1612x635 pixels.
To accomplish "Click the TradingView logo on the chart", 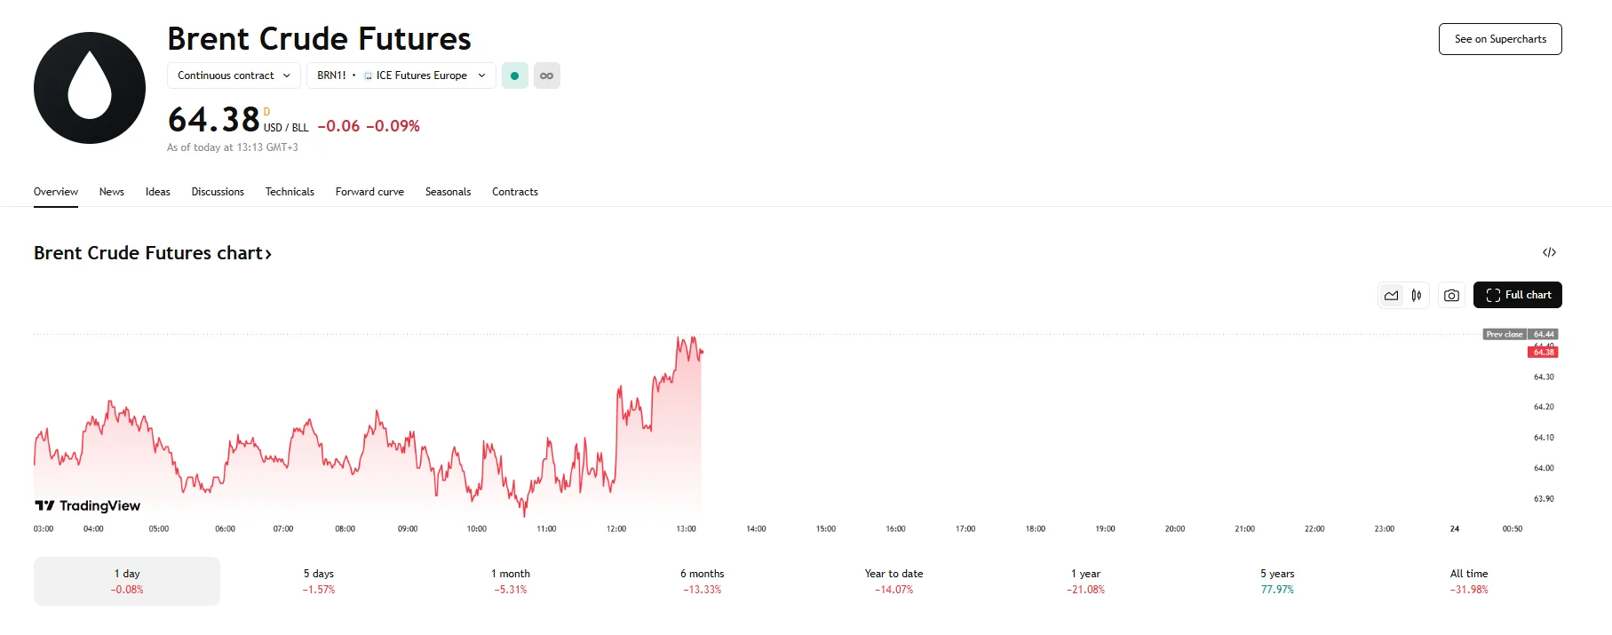I will [88, 505].
